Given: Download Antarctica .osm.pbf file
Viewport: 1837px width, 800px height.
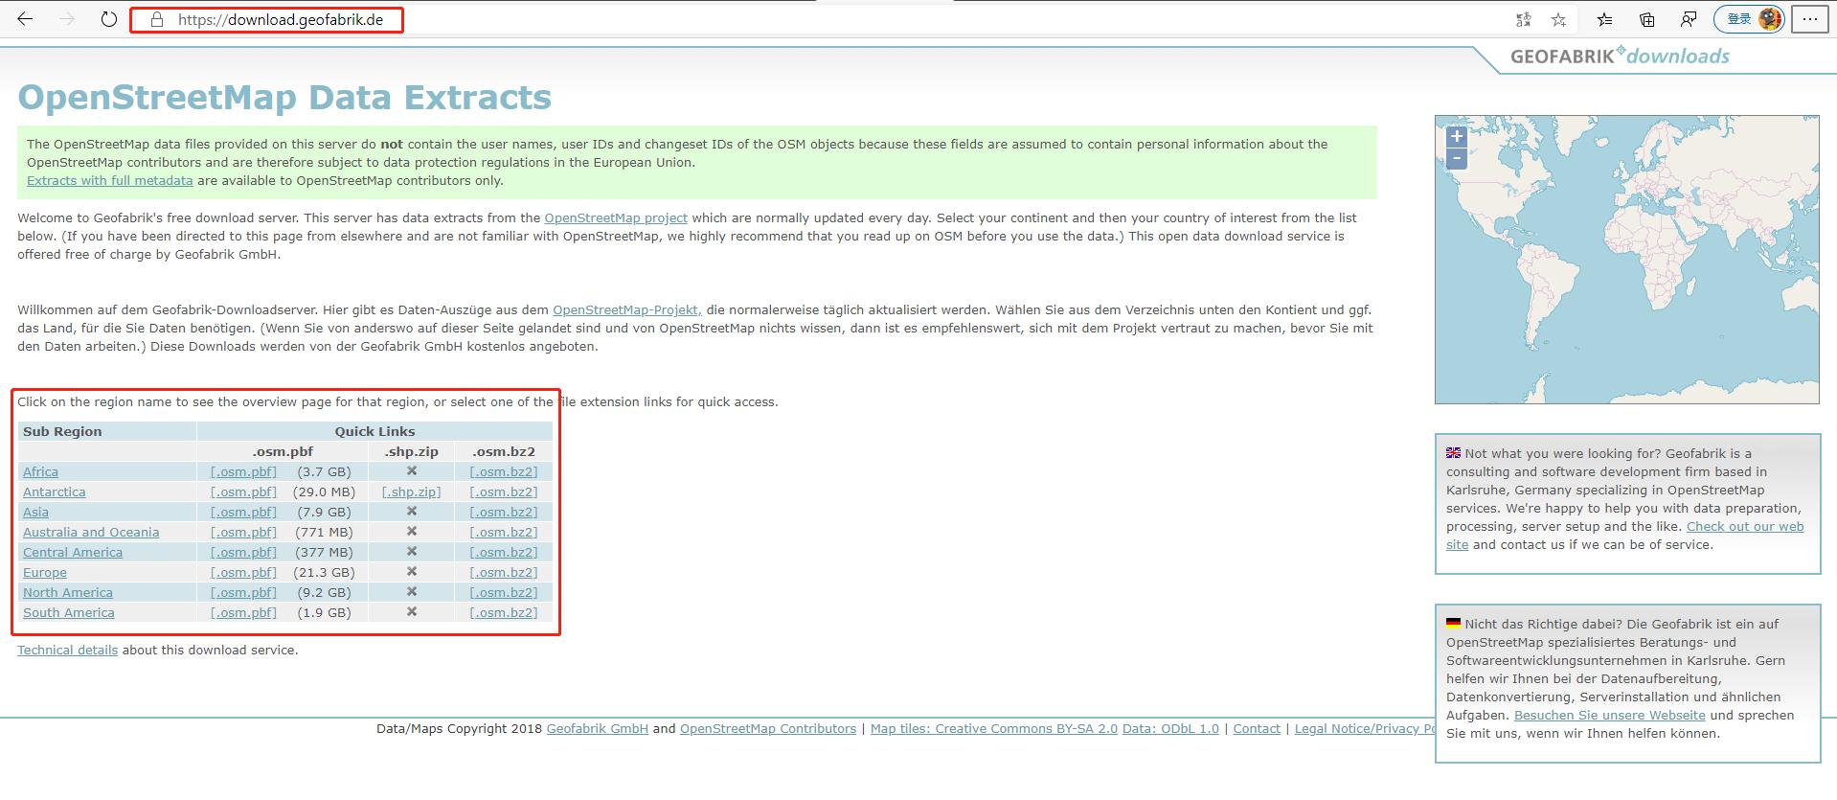Looking at the screenshot, I should pyautogui.click(x=243, y=491).
